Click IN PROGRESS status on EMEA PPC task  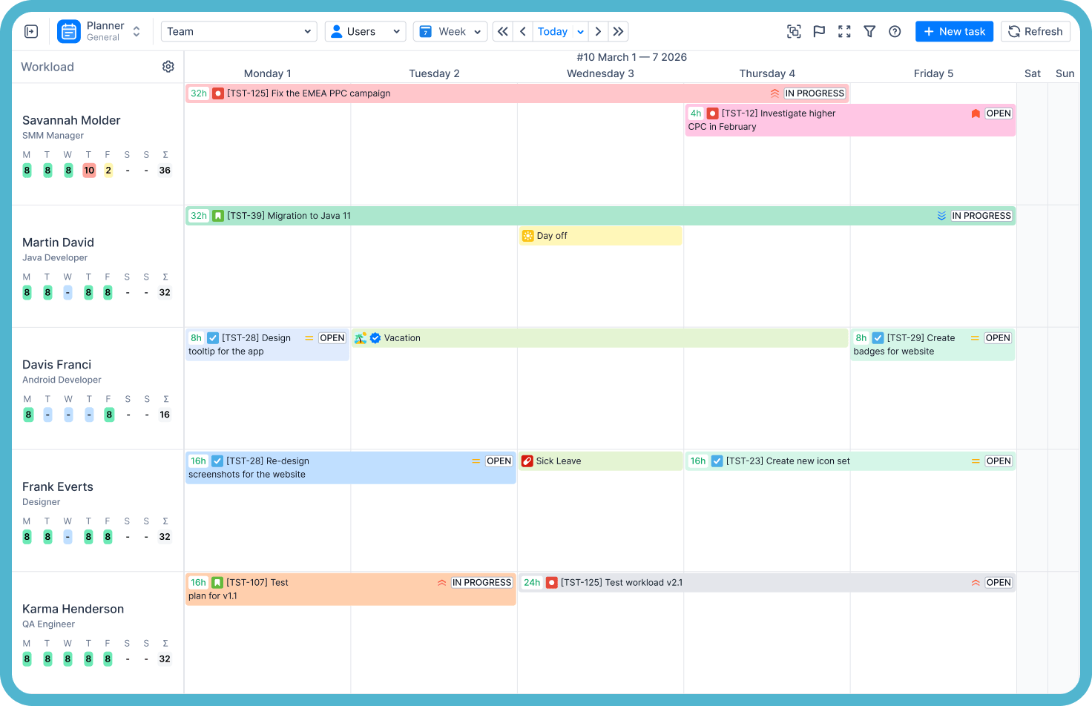click(815, 93)
